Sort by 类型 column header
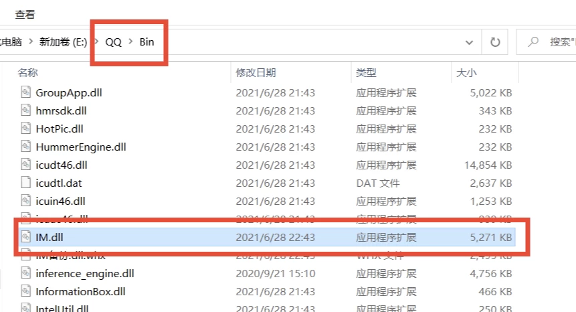 (x=366, y=72)
